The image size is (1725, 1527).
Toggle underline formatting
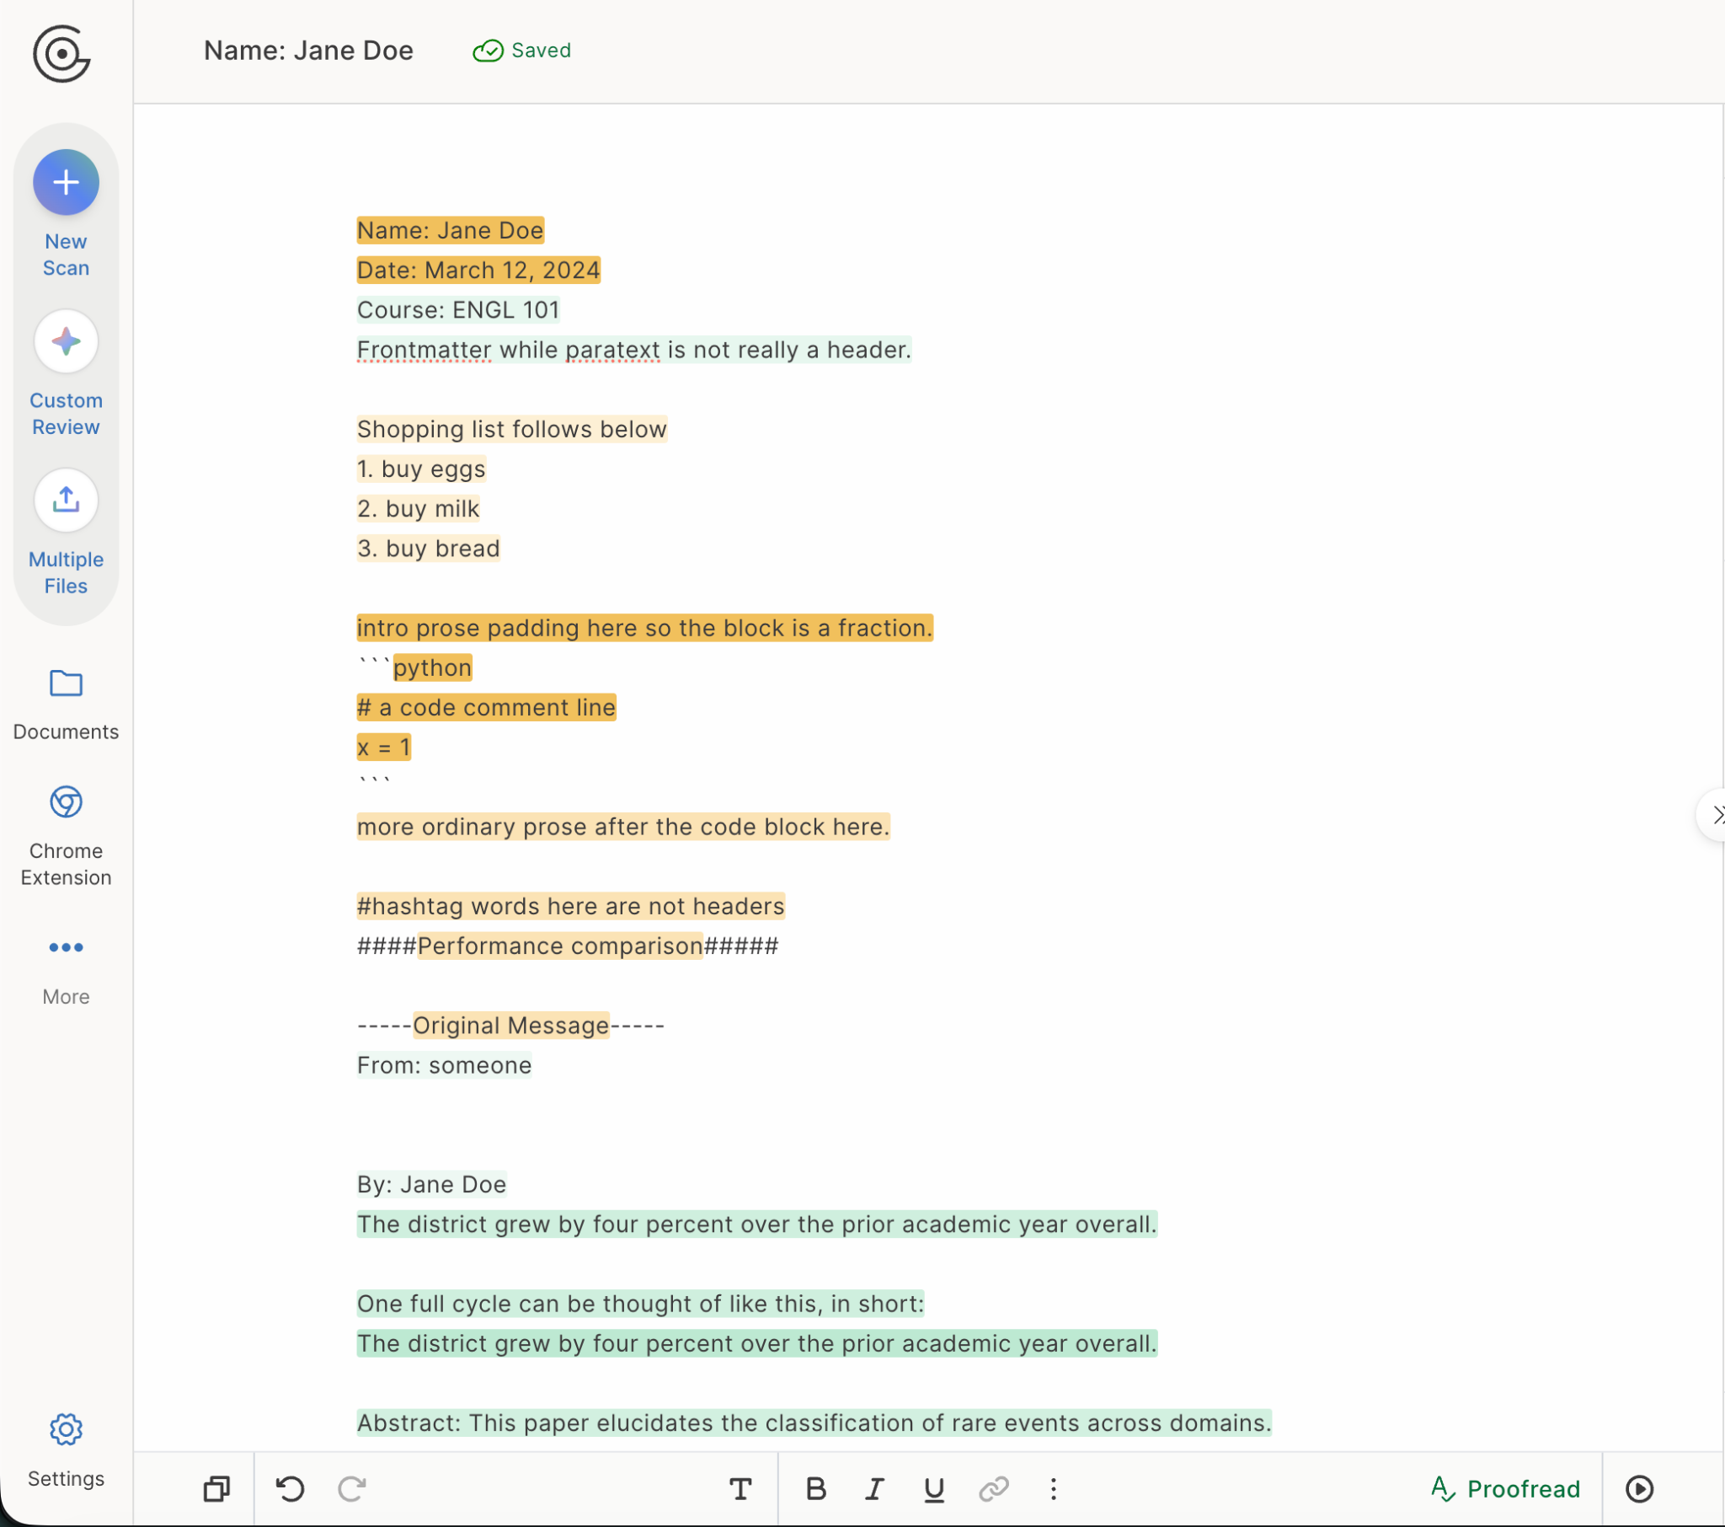tap(934, 1489)
